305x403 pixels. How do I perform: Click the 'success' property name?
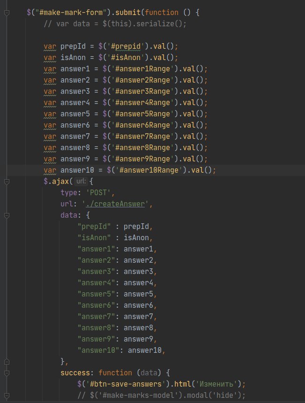tap(75, 373)
